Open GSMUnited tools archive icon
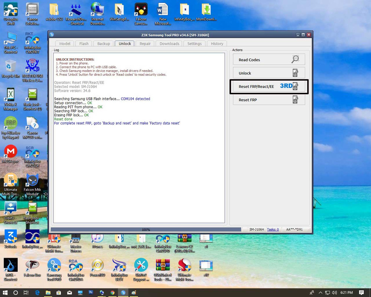 tap(163, 270)
